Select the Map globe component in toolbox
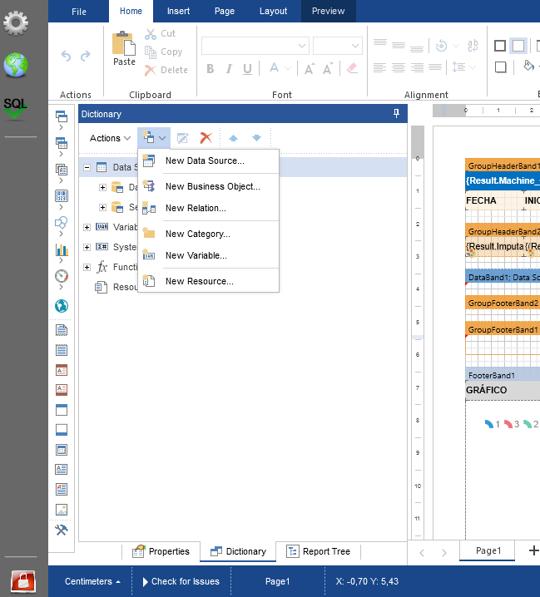Image resolution: width=540 pixels, height=597 pixels. click(62, 306)
